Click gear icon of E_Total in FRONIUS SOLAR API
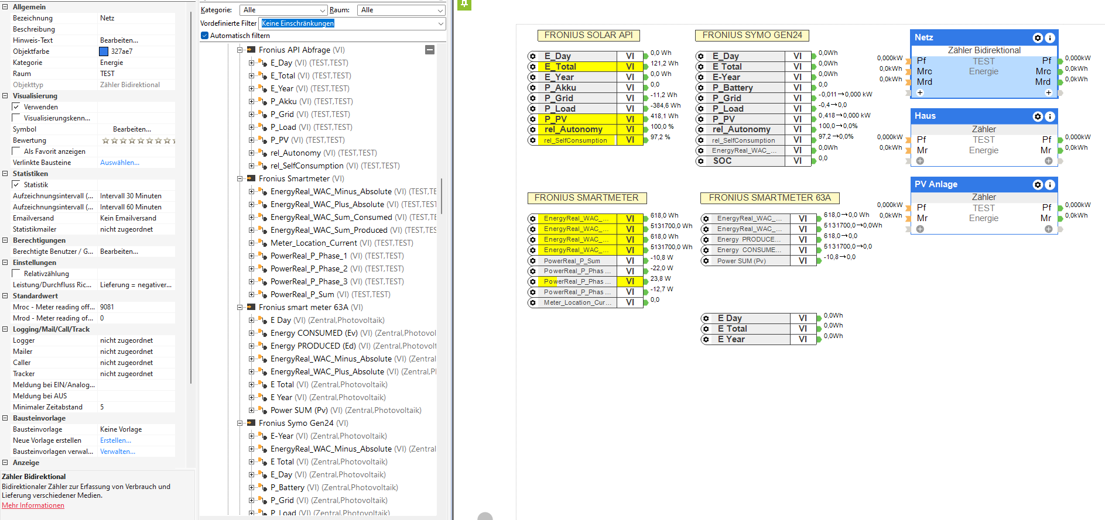1105x520 pixels. point(532,67)
